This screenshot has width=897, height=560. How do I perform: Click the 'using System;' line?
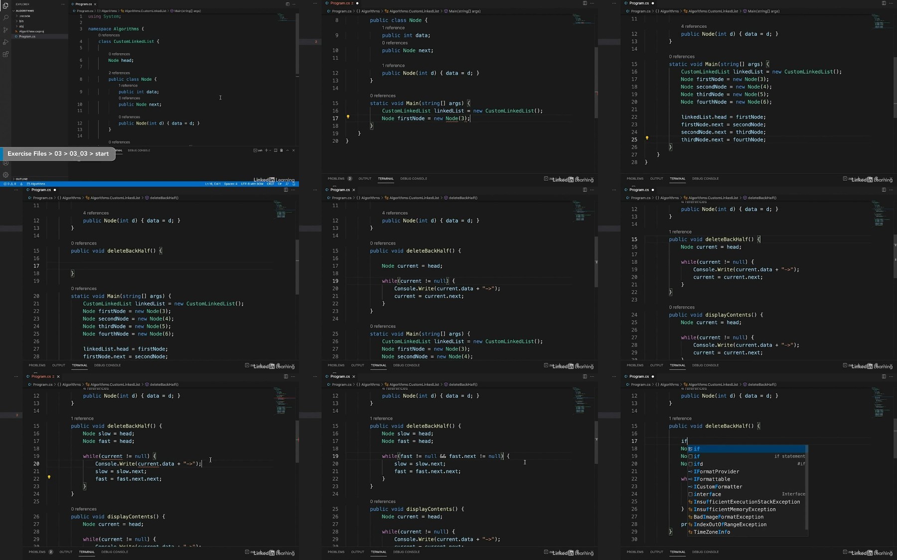(x=105, y=16)
